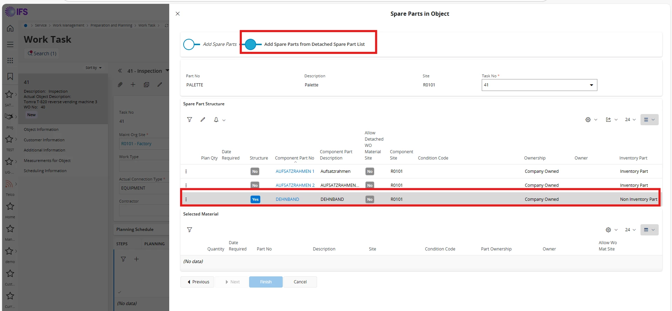Open the SAT starred shortcut
The height and width of the screenshot is (311, 672).
coord(9,94)
